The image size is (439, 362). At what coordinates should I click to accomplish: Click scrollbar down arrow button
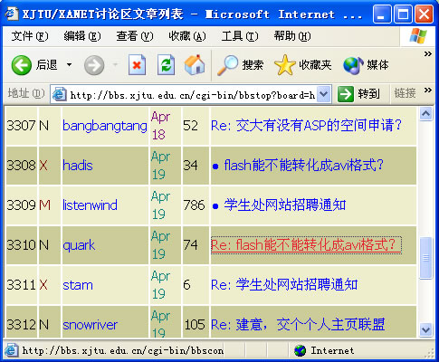425,329
